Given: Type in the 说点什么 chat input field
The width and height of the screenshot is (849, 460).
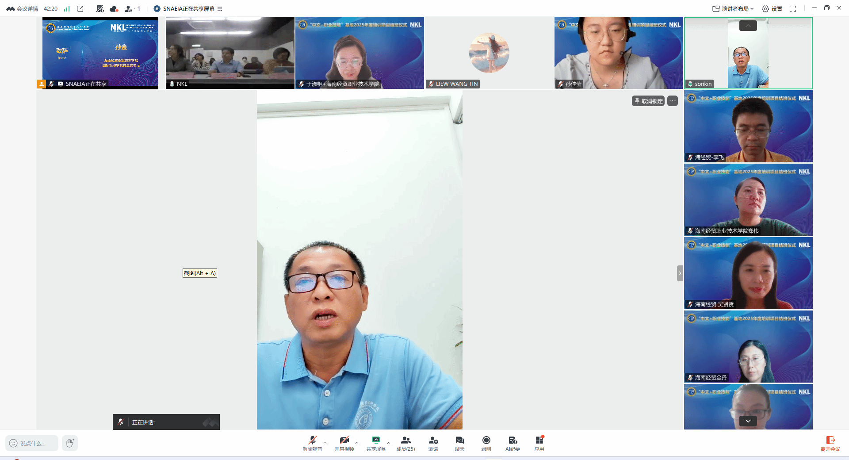Looking at the screenshot, I should click(x=32, y=443).
